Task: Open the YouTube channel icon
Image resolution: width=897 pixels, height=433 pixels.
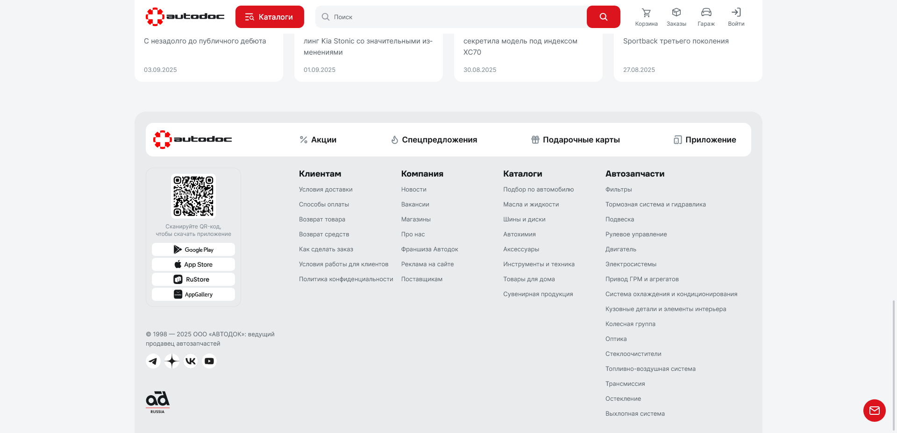Action: coord(209,361)
